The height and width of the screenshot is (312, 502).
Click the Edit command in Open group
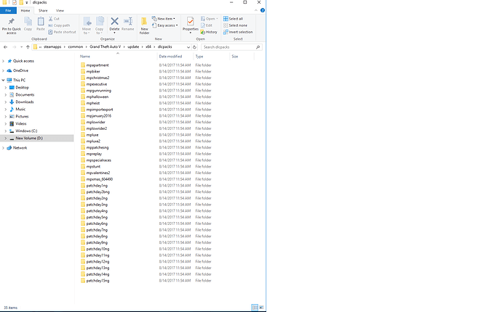click(207, 25)
